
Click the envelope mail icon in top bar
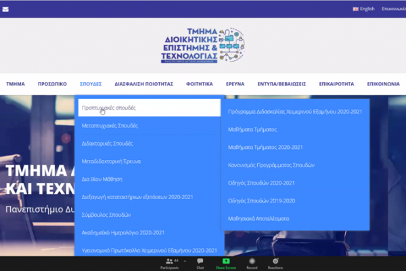coord(5,9)
